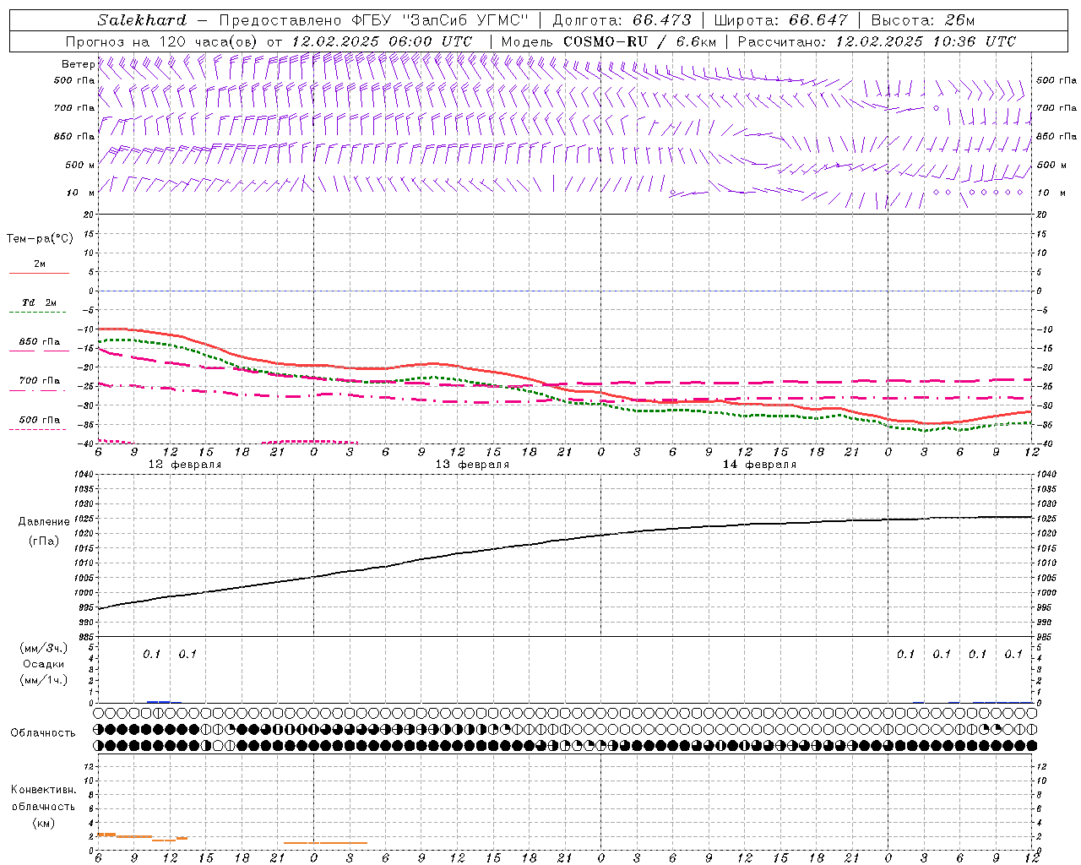Select the 14 февраля date label
The width and height of the screenshot is (1081, 865).
tap(759, 465)
